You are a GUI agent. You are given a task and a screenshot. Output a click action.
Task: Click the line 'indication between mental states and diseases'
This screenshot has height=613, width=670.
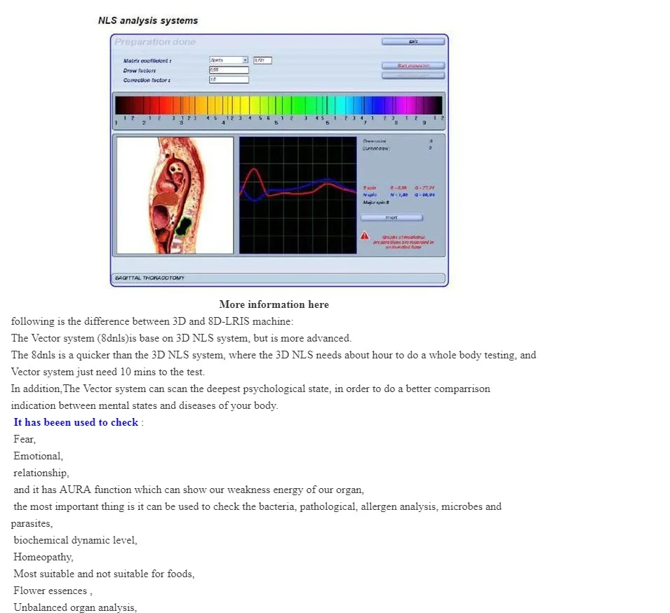pyautogui.click(x=145, y=405)
